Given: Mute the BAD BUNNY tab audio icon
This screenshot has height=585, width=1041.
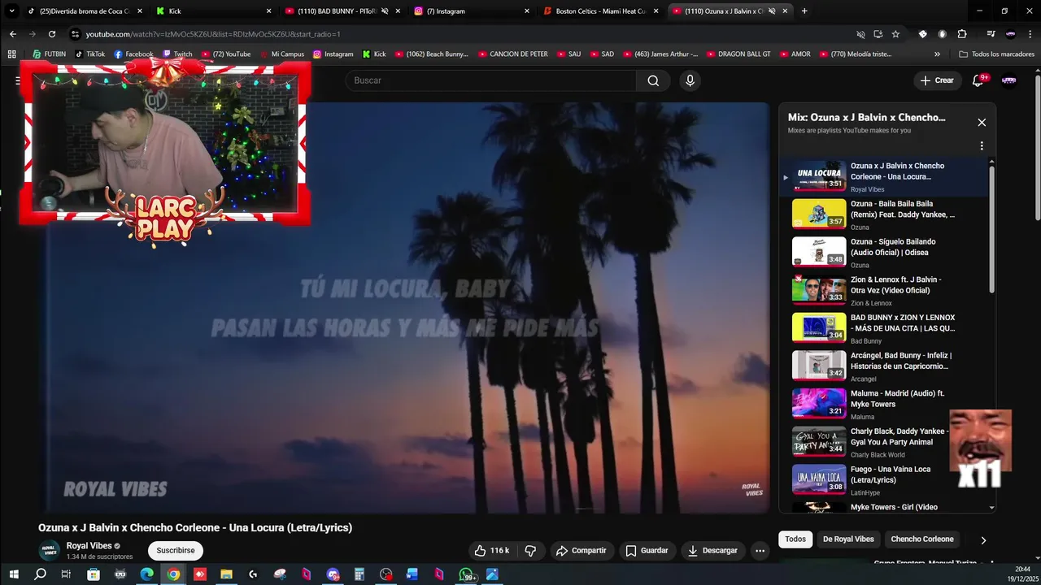Looking at the screenshot, I should pyautogui.click(x=385, y=11).
